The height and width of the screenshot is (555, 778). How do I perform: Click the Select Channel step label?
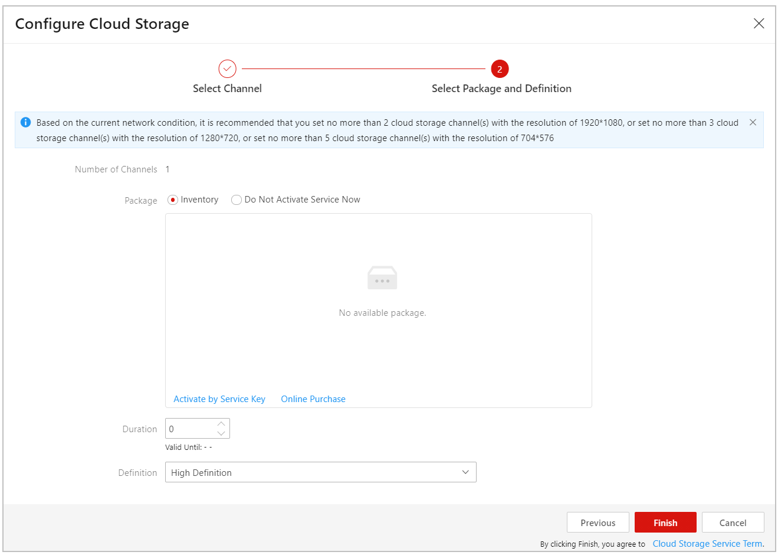227,89
